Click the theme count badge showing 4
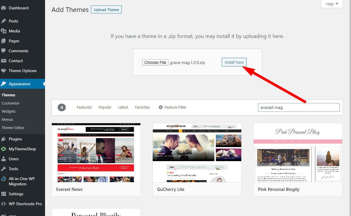This screenshot has height=216, width=351. point(62,107)
